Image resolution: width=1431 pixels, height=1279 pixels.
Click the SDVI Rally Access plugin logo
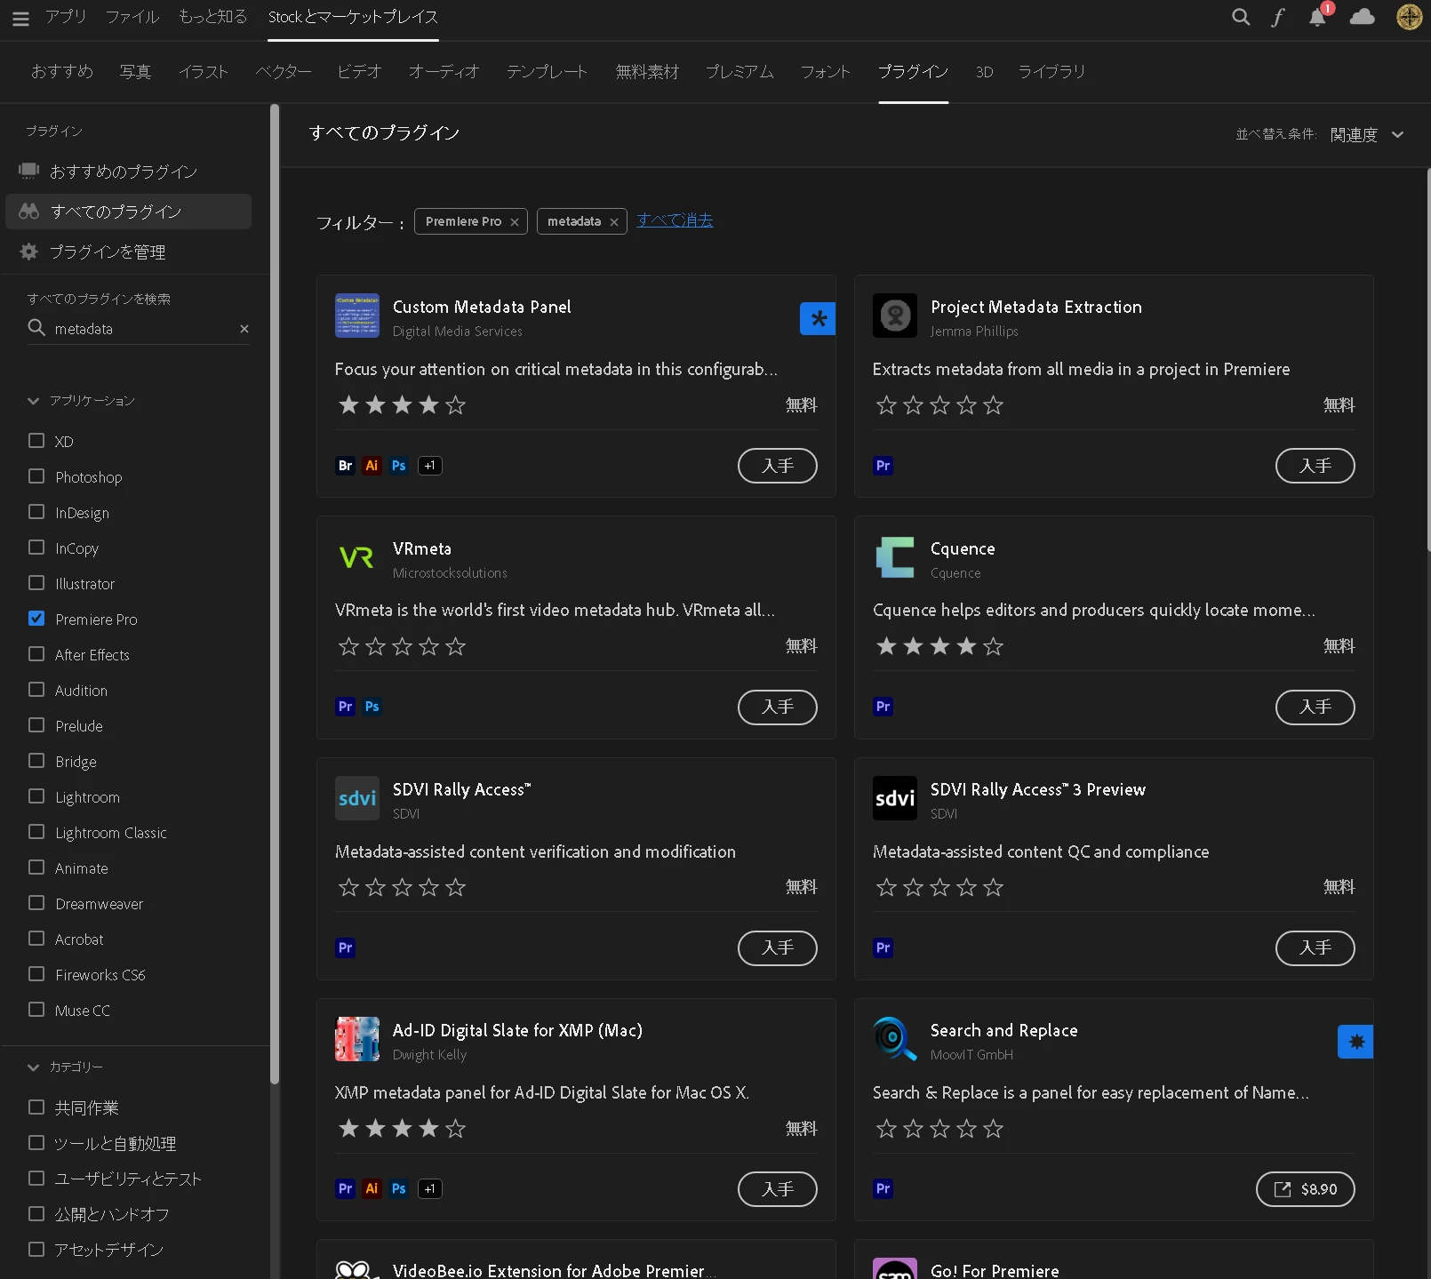[357, 798]
